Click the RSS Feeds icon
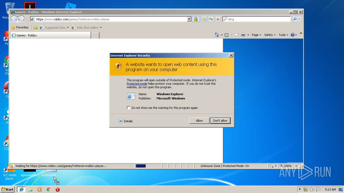Image resolution: width=344 pixels, height=193 pixels. click(227, 35)
